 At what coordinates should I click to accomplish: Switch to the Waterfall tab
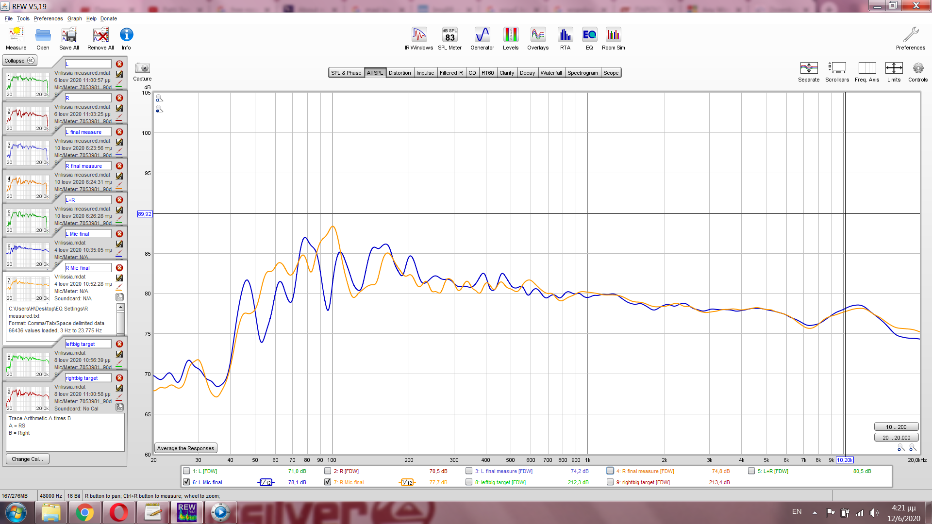pyautogui.click(x=551, y=73)
